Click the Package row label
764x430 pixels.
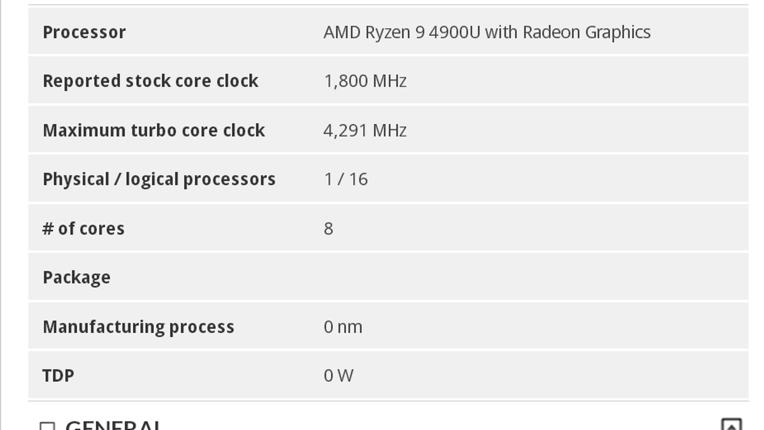click(x=76, y=278)
